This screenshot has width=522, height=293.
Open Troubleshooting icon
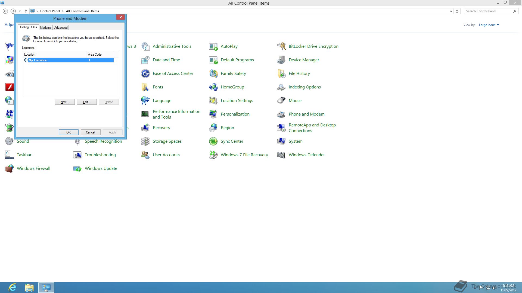click(77, 155)
